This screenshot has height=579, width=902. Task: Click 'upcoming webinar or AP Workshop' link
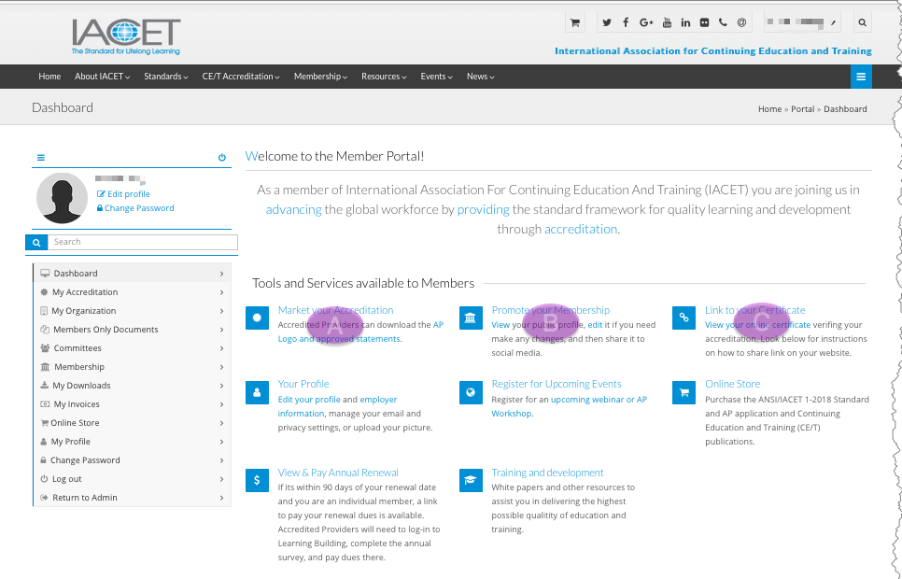click(x=570, y=407)
